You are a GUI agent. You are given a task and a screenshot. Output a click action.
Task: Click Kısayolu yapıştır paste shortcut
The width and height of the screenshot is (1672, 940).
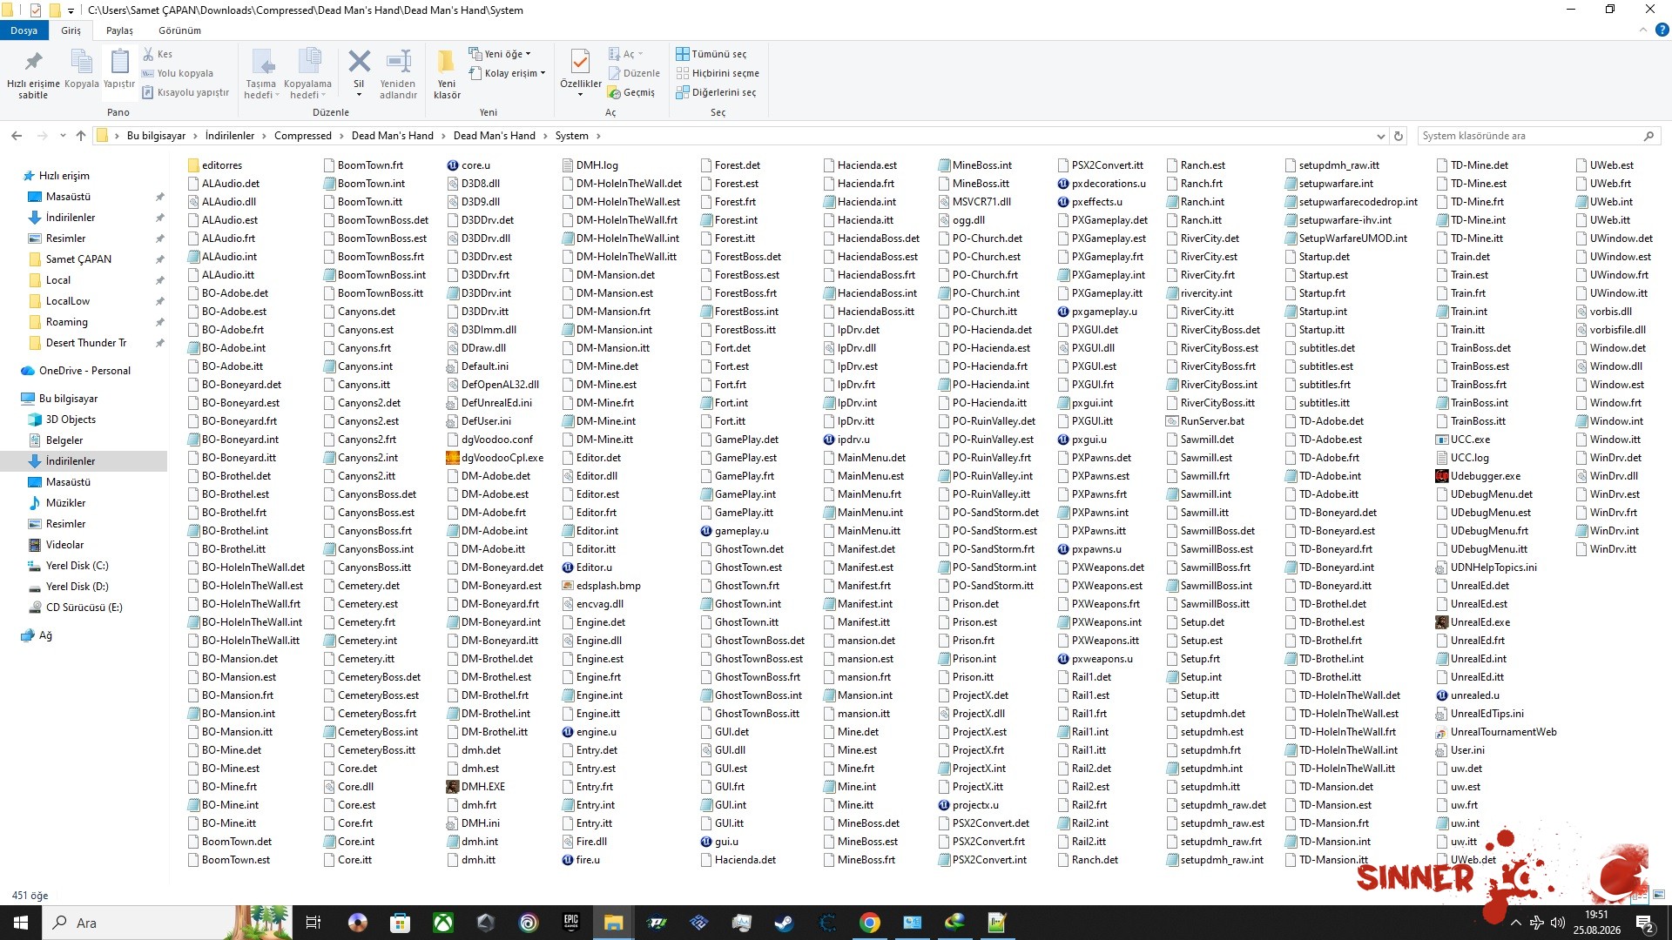click(185, 92)
